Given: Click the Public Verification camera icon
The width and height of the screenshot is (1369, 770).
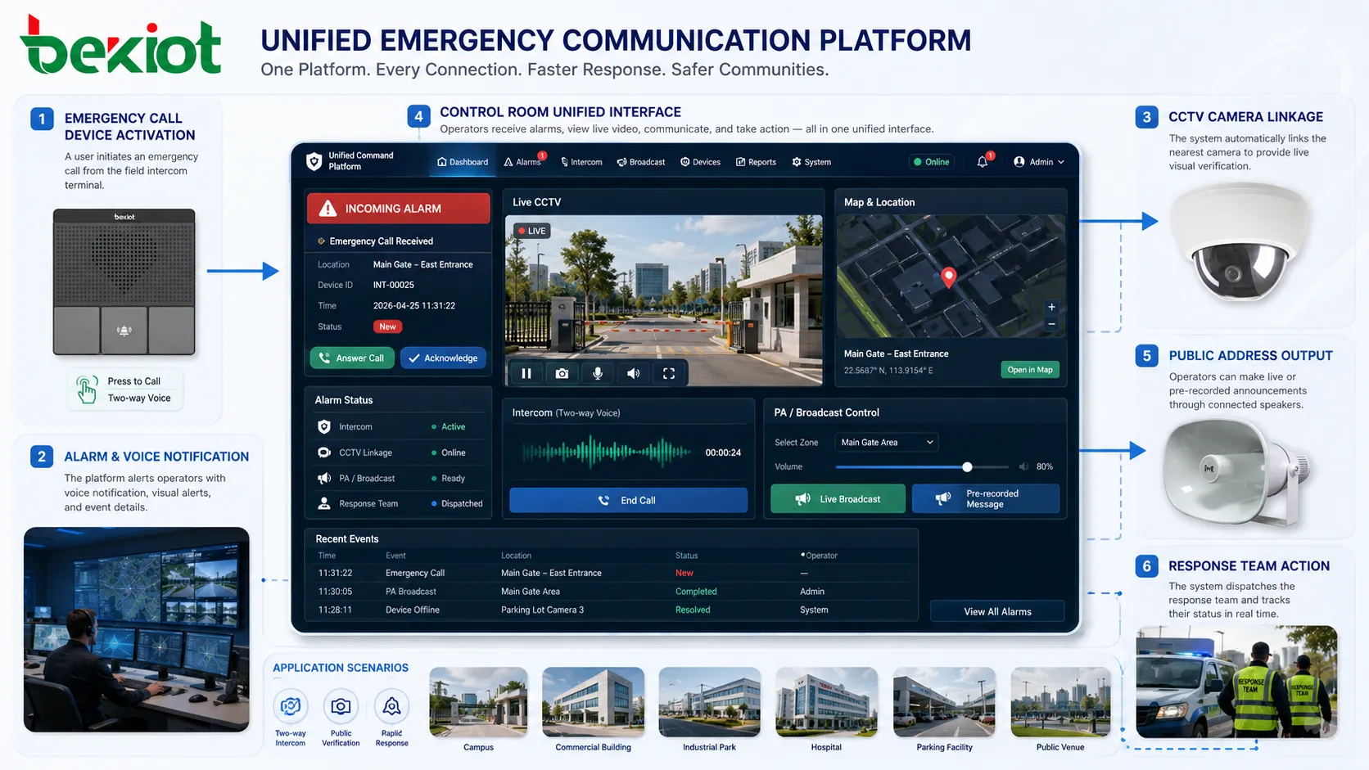Looking at the screenshot, I should click(x=341, y=705).
